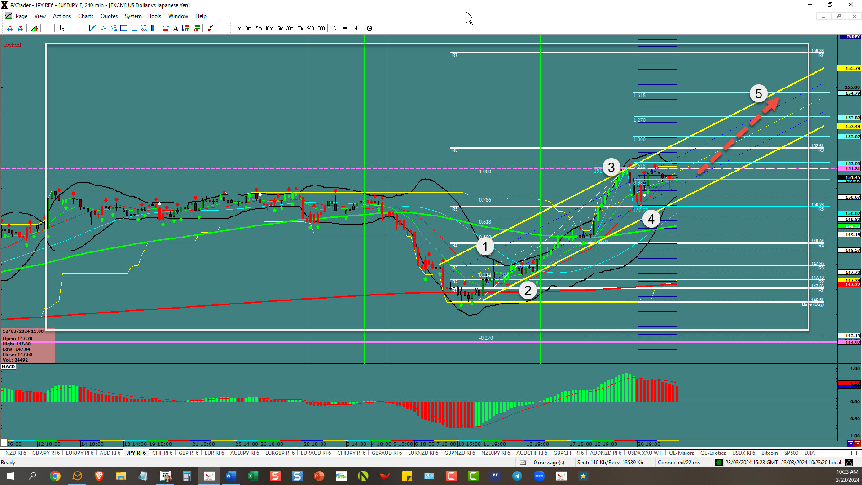
Task: Switch to monthly M timeframe
Action: coord(356,28)
